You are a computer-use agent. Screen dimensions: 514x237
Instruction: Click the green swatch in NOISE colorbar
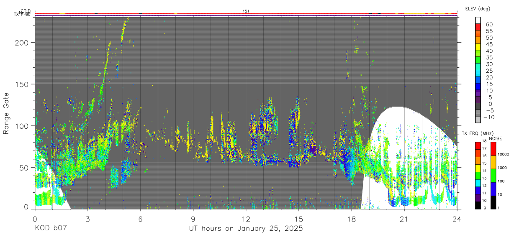coord(493,175)
